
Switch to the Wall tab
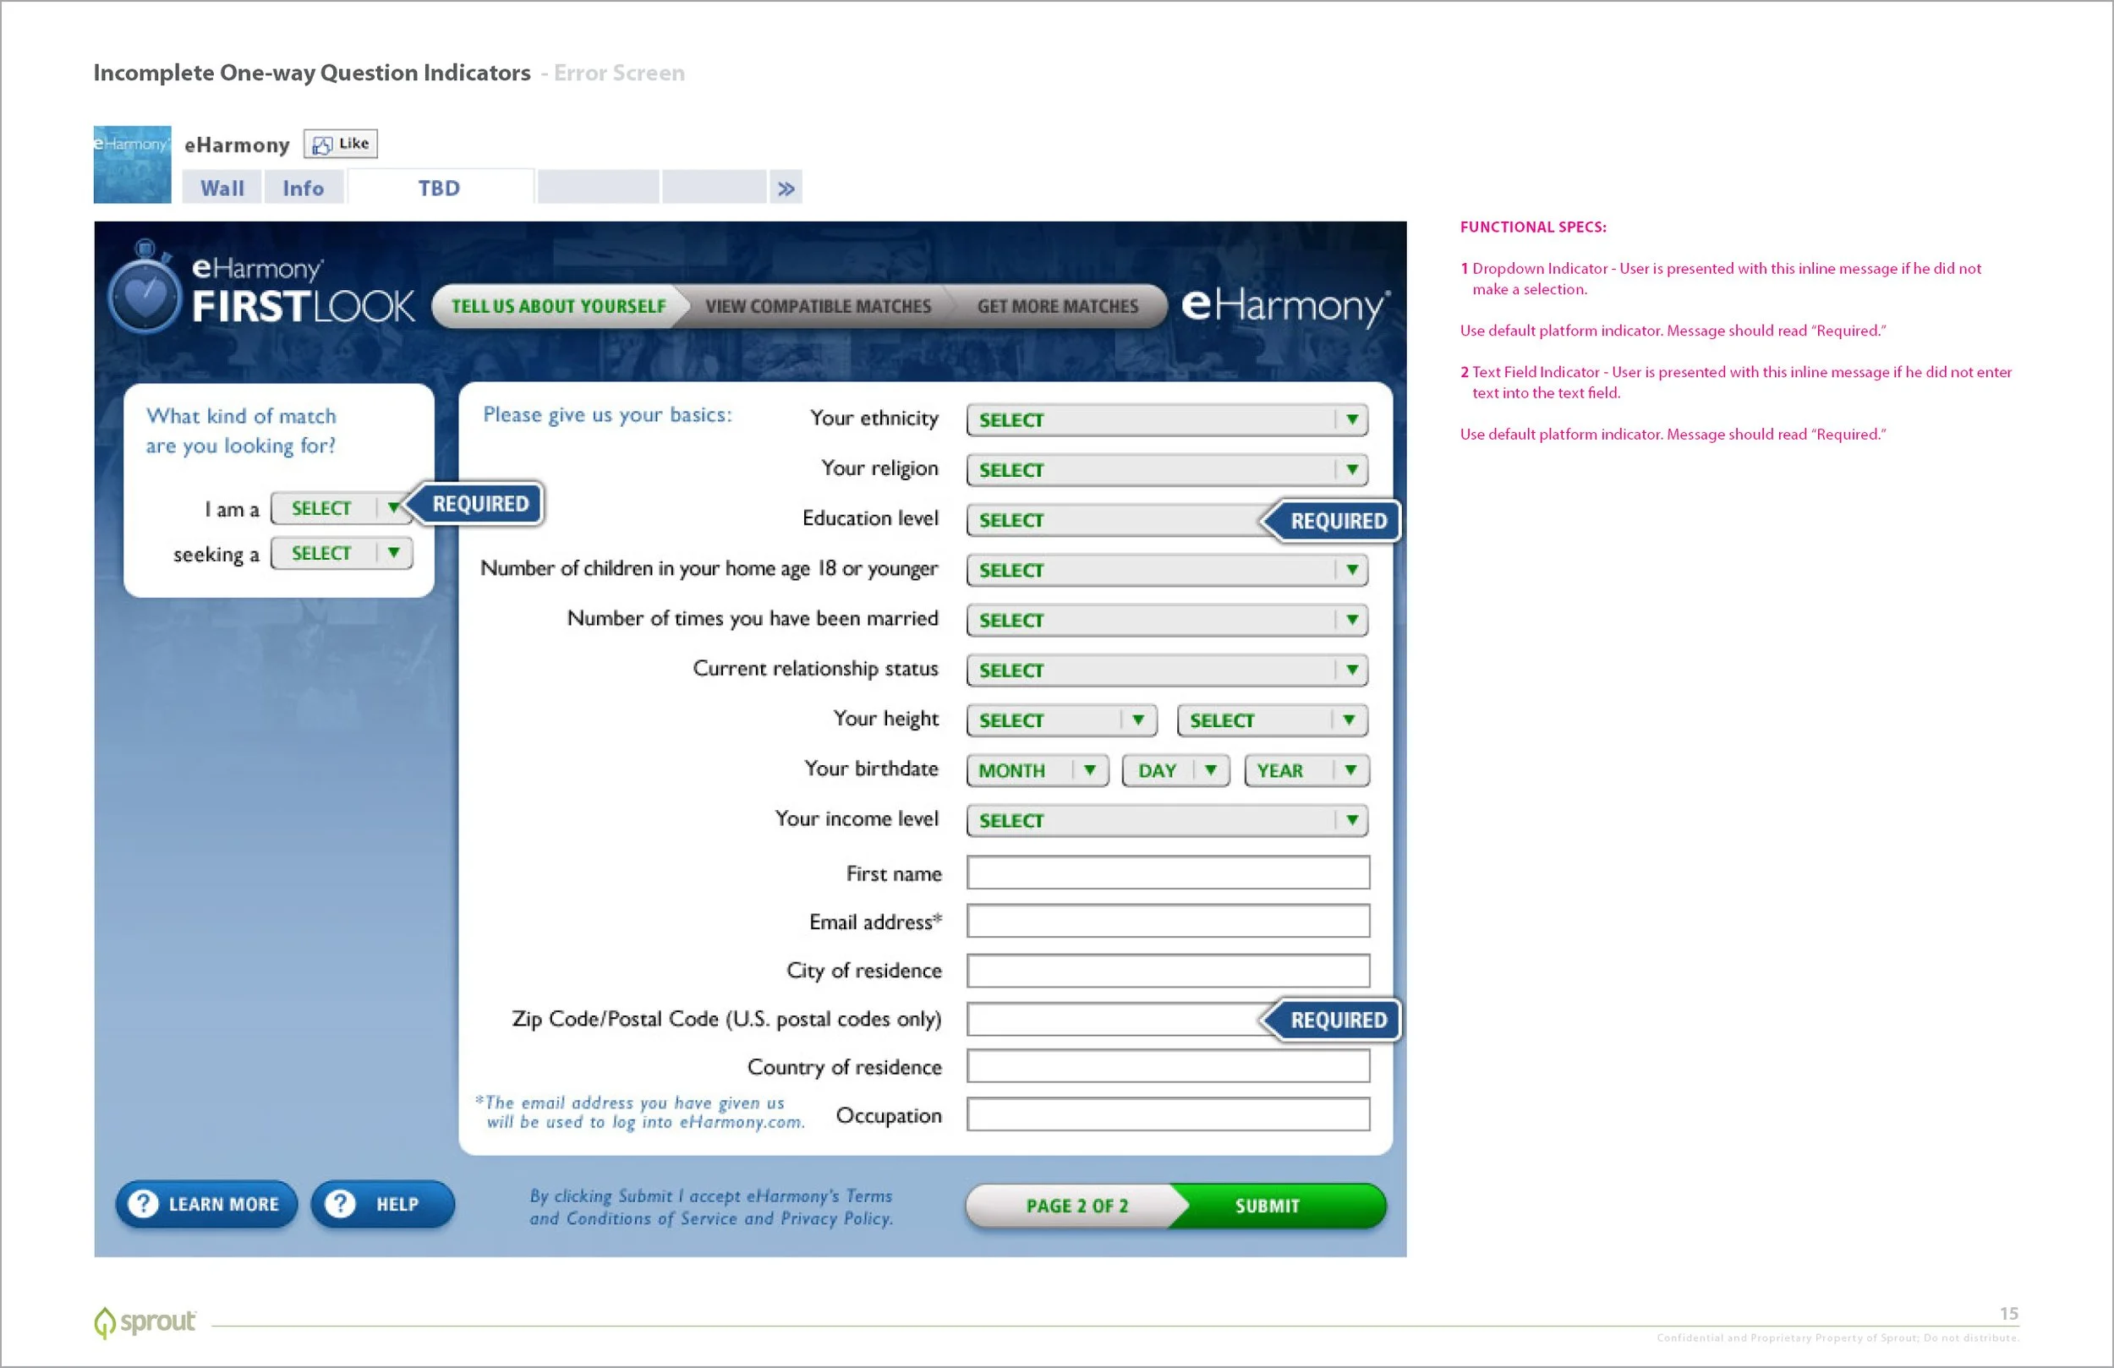pyautogui.click(x=222, y=189)
